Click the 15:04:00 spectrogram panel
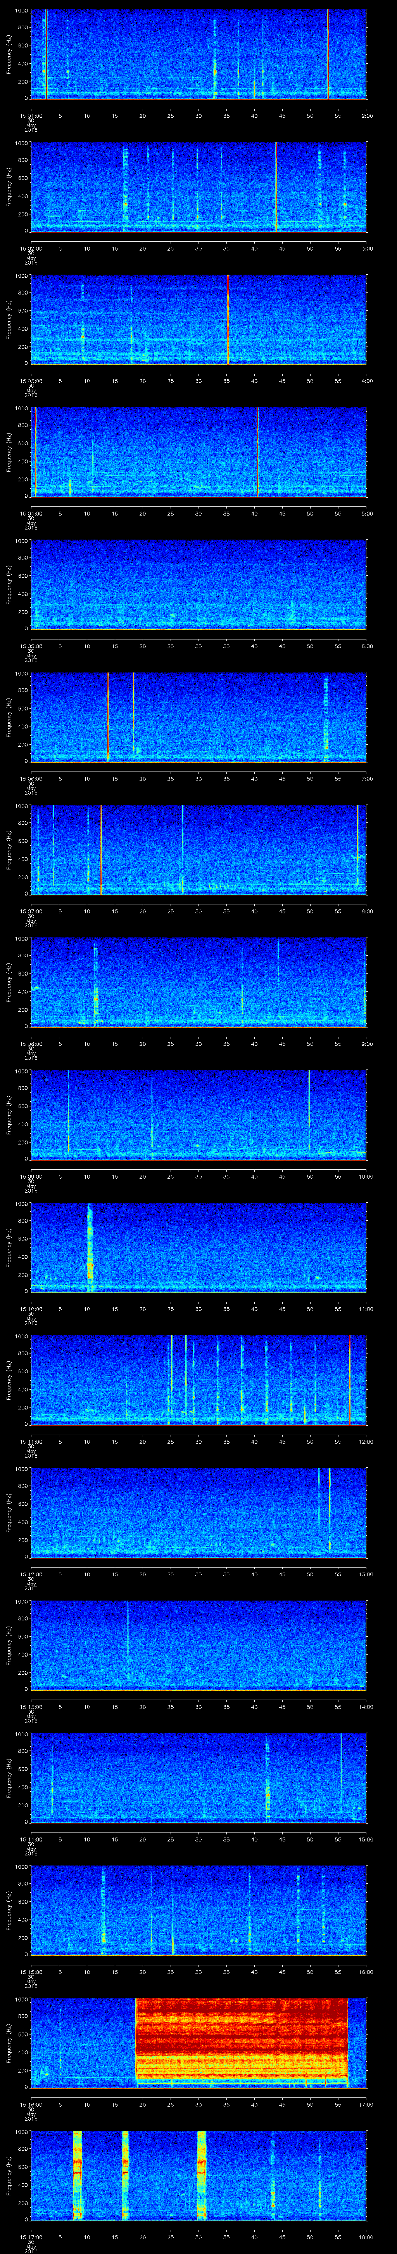The height and width of the screenshot is (2254, 397). (x=199, y=452)
